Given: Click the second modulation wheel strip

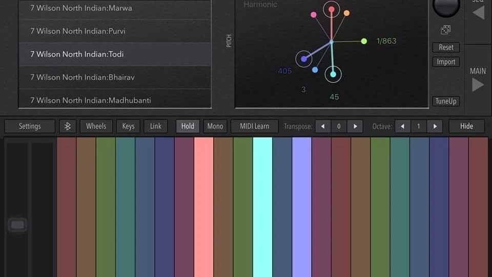Looking at the screenshot, I should coord(42,210).
